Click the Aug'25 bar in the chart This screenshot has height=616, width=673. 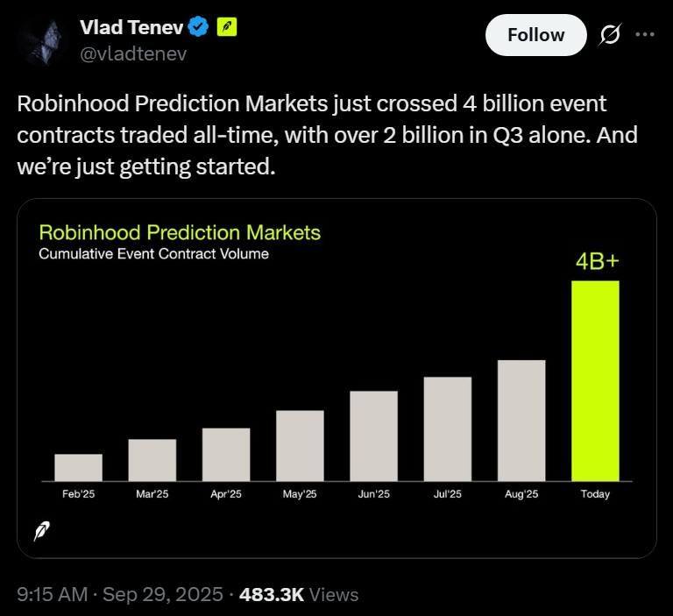point(521,421)
